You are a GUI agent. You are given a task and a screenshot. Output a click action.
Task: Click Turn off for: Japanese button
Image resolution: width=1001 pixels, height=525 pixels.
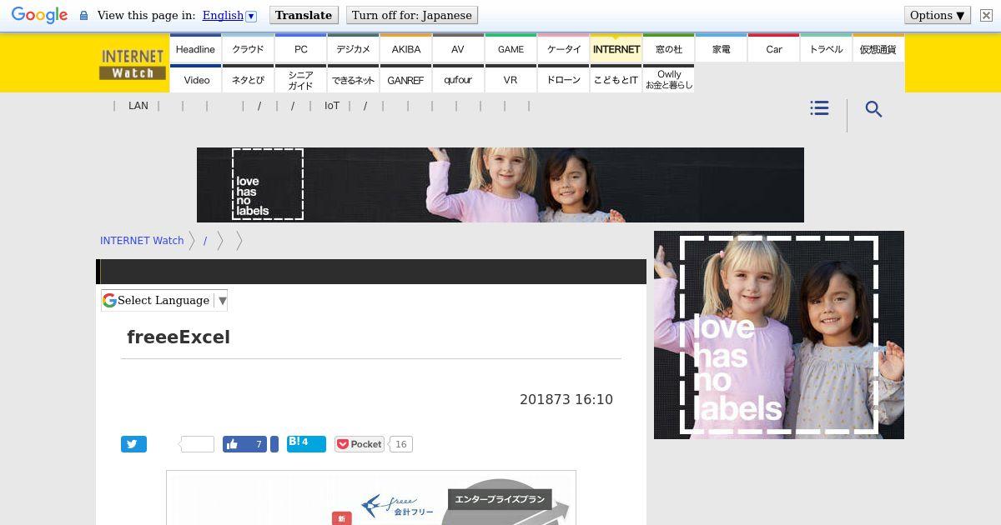[412, 15]
